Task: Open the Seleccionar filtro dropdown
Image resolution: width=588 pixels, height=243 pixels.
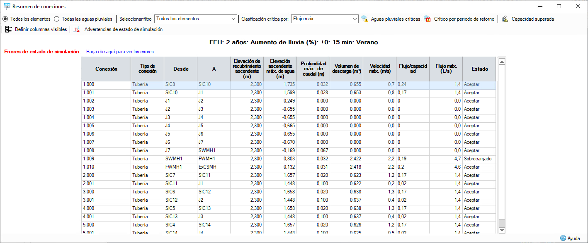Action: pyautogui.click(x=195, y=19)
